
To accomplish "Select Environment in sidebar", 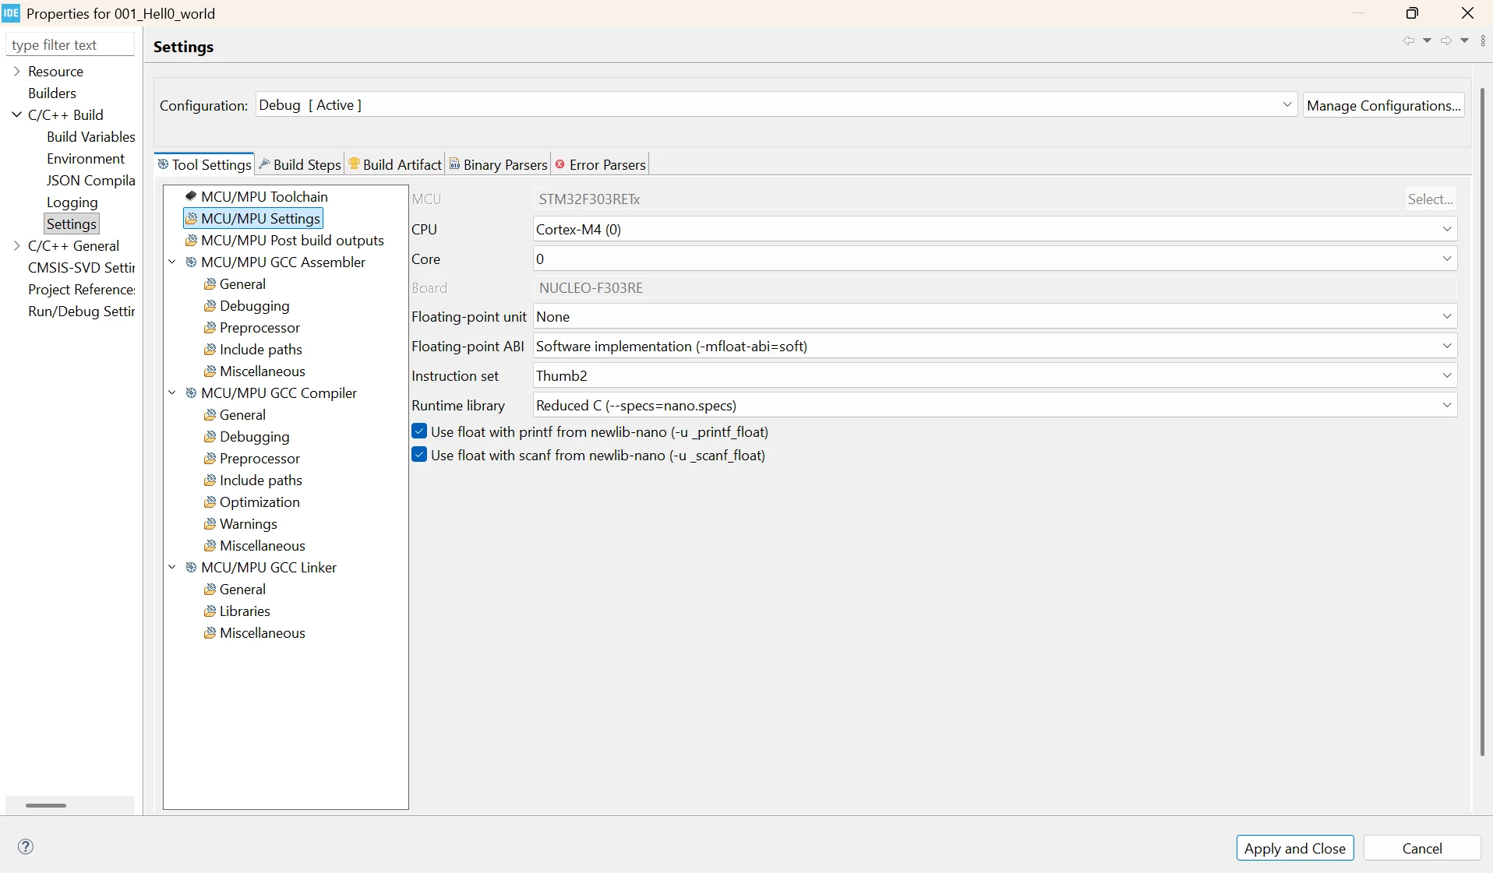I will 85,158.
